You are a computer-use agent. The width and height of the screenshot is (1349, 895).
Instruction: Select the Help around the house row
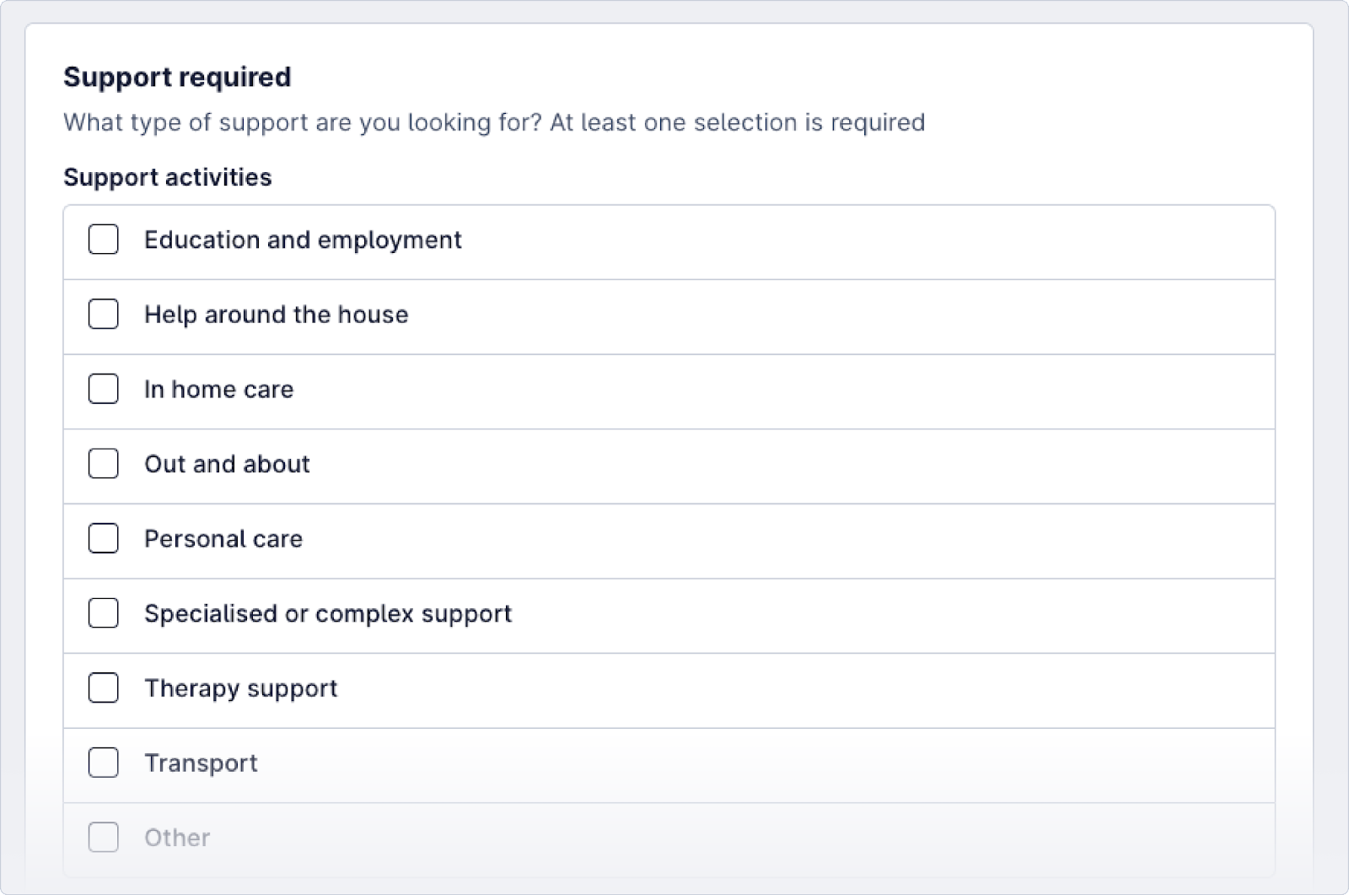pyautogui.click(x=590, y=315)
